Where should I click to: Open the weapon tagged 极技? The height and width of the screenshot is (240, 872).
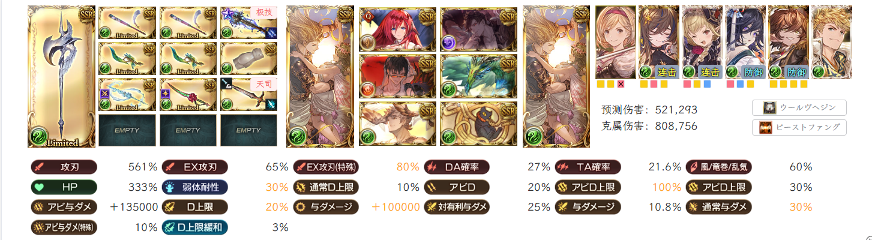tap(248, 23)
